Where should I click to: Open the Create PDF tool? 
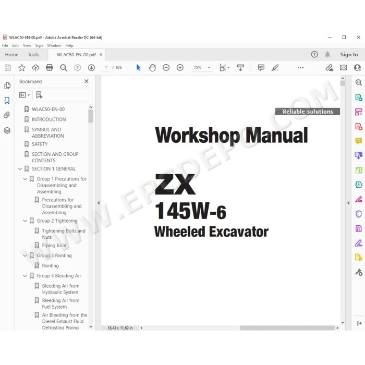point(359,126)
